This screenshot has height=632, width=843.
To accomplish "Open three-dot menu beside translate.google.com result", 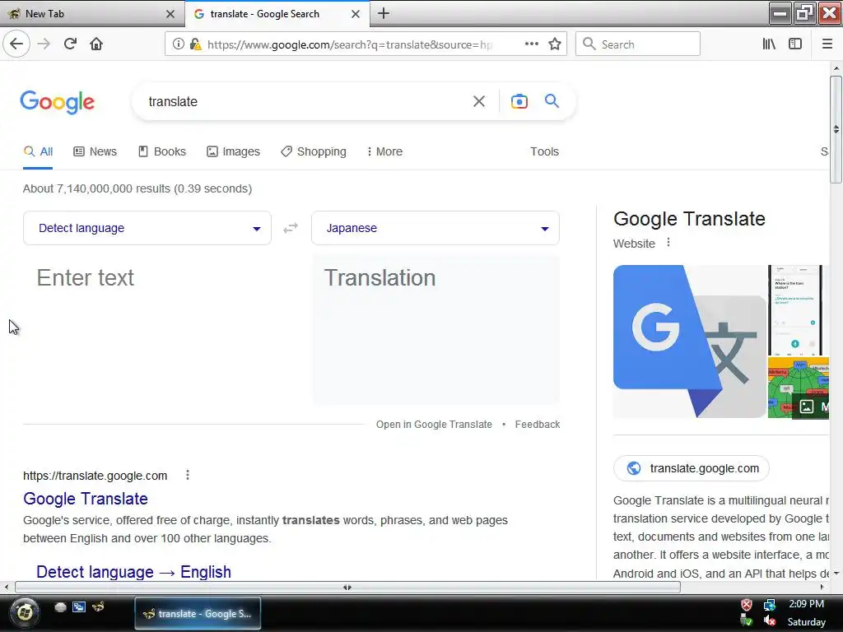I will pos(187,475).
